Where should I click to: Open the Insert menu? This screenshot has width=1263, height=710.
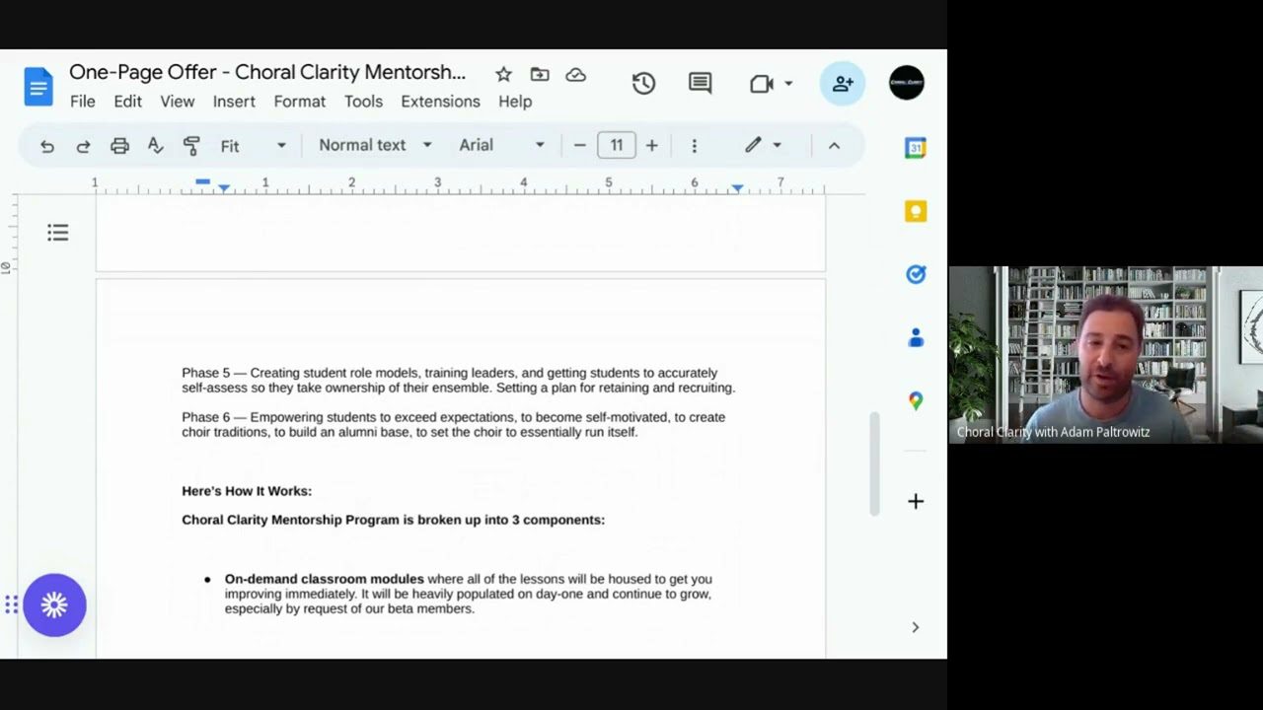(234, 102)
